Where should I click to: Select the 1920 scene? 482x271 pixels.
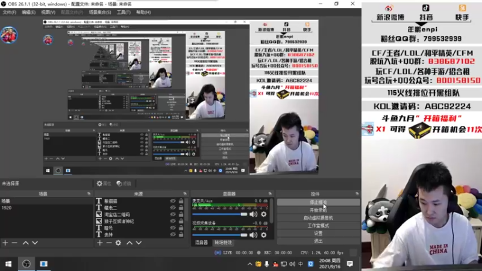click(46, 208)
